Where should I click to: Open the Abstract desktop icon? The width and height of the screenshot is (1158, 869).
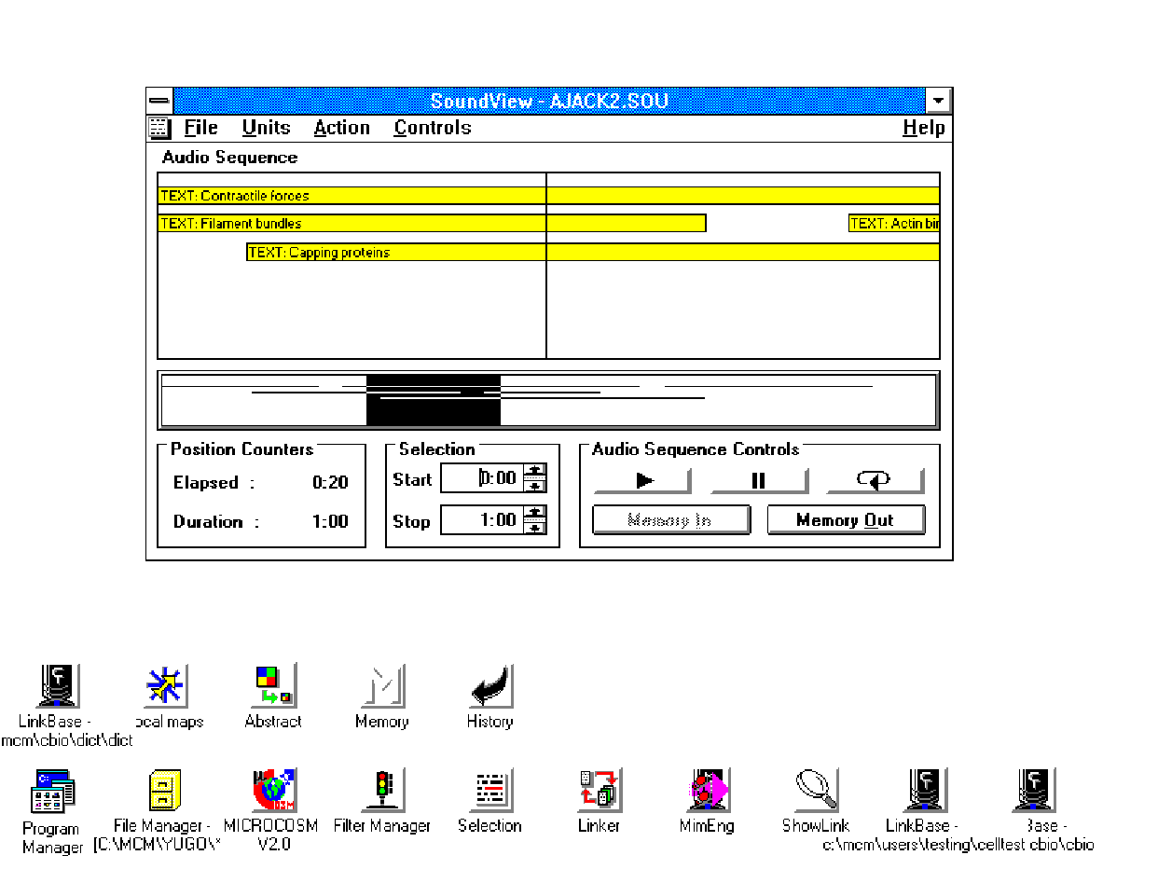coord(273,686)
